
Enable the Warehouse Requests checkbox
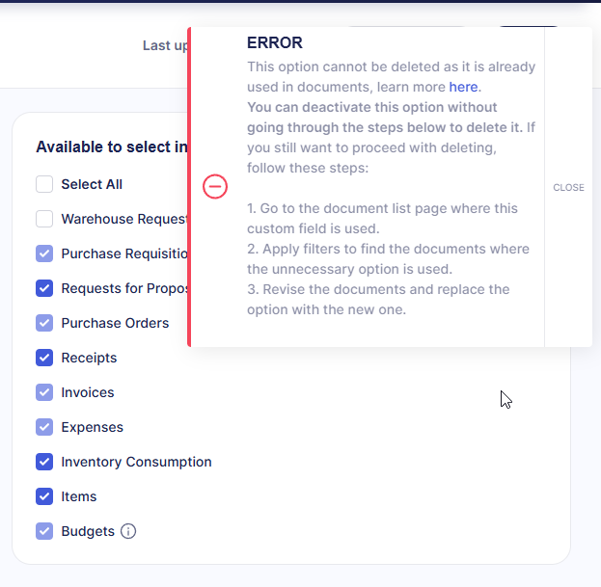[x=44, y=219]
